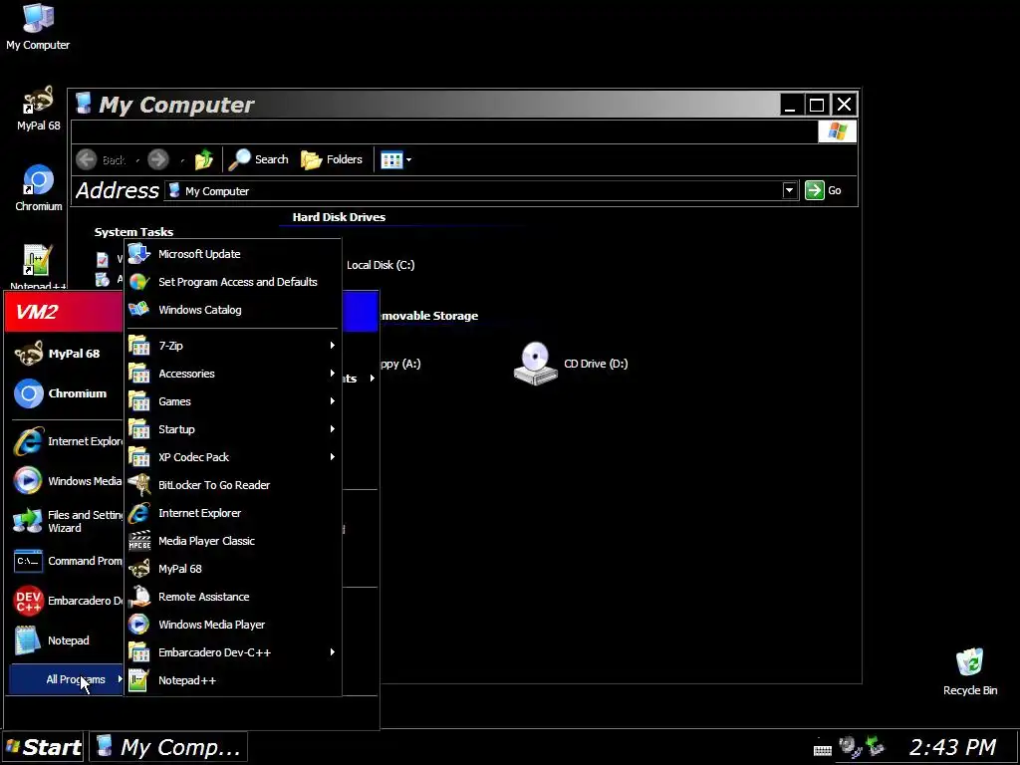Image resolution: width=1020 pixels, height=765 pixels.
Task: Click Internet Explorer icon in All Programs list
Action: [x=139, y=513]
